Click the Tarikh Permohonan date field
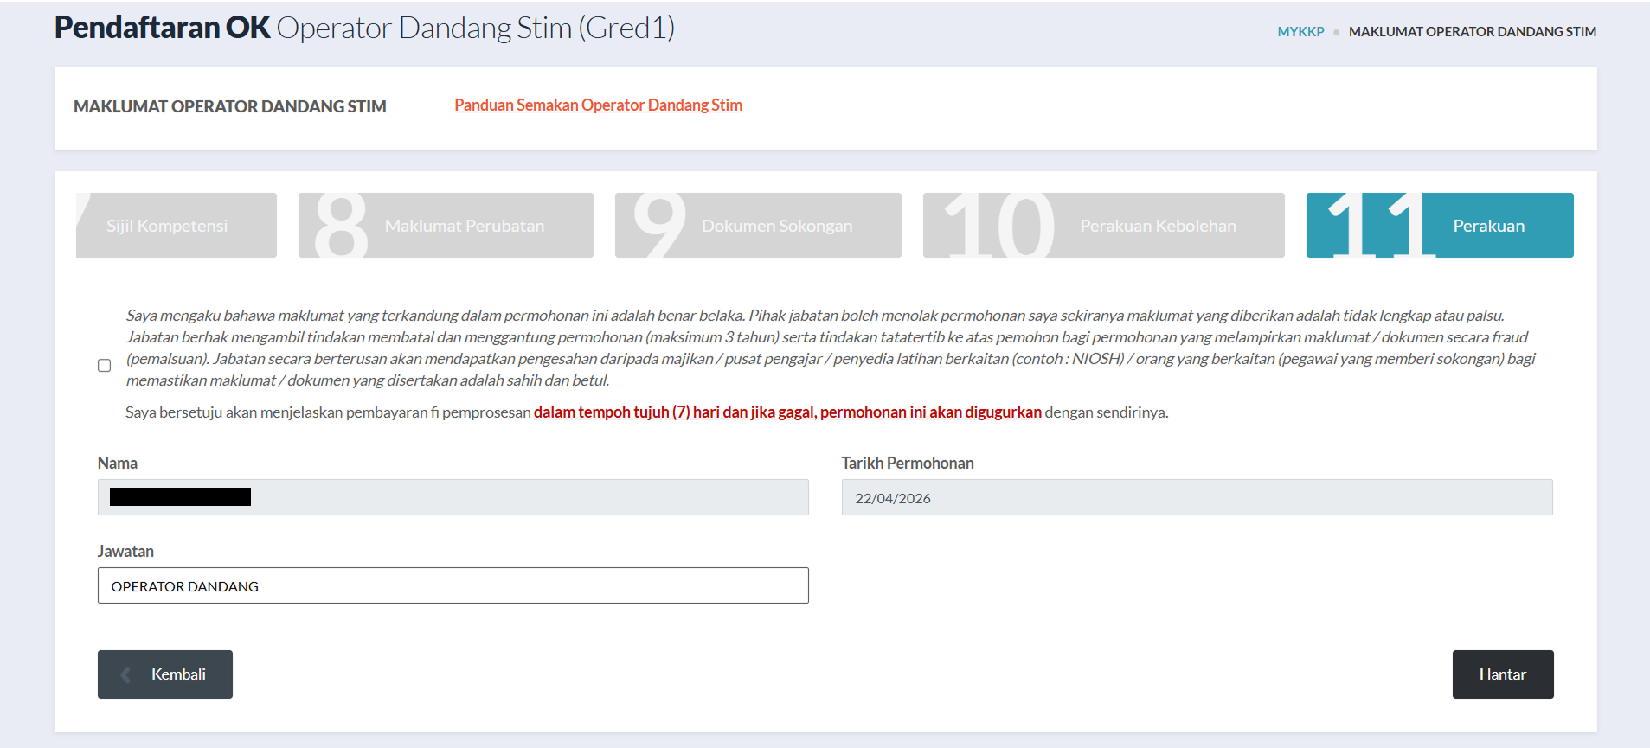1650x748 pixels. click(x=1197, y=498)
